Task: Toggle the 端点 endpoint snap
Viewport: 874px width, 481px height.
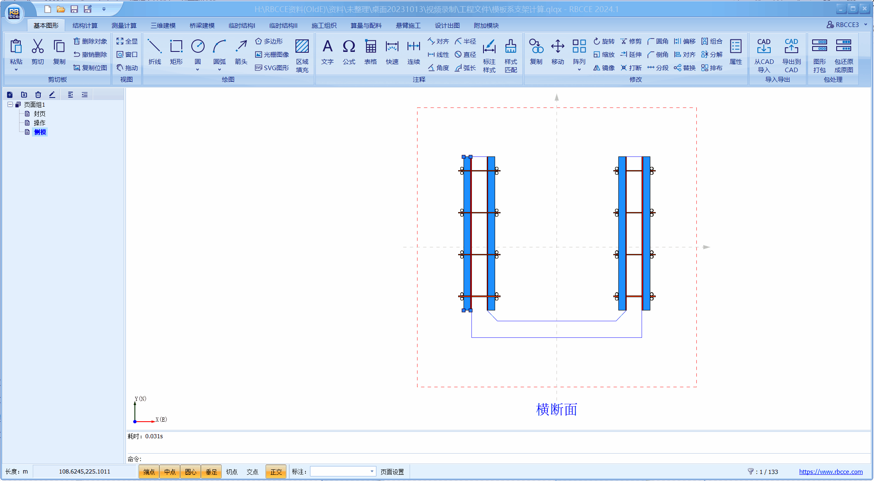Action: point(149,472)
